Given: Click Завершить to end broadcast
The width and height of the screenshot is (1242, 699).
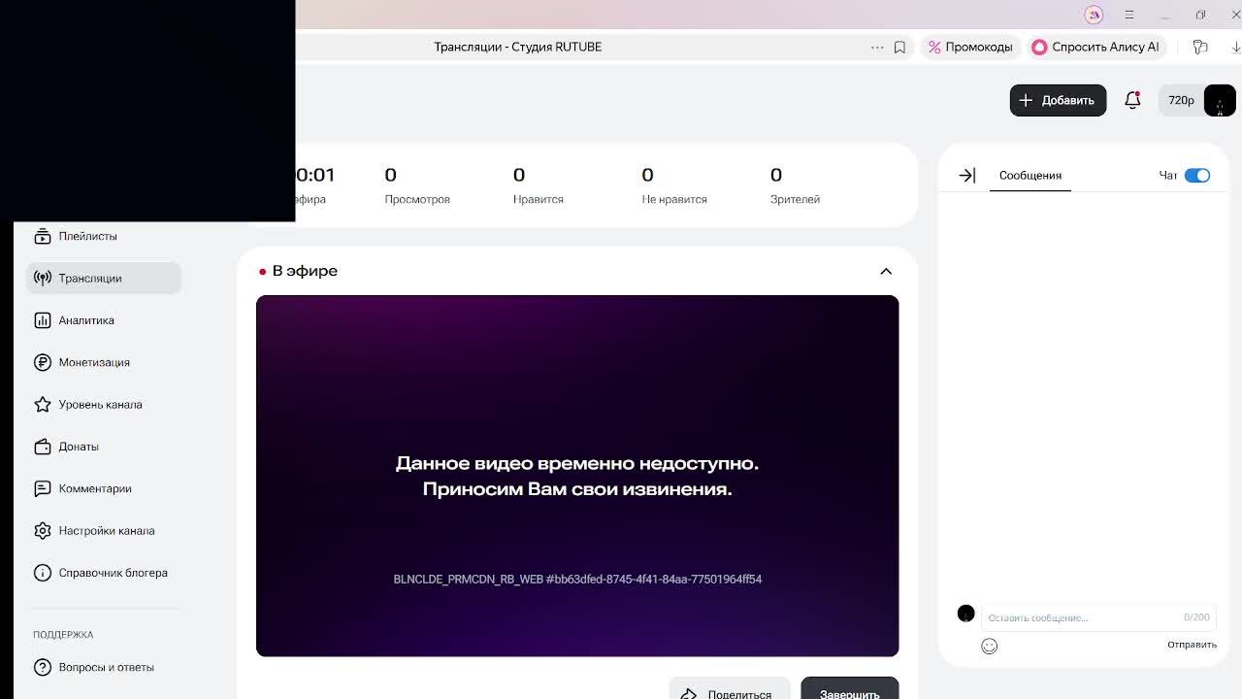Looking at the screenshot, I should click(x=850, y=687).
